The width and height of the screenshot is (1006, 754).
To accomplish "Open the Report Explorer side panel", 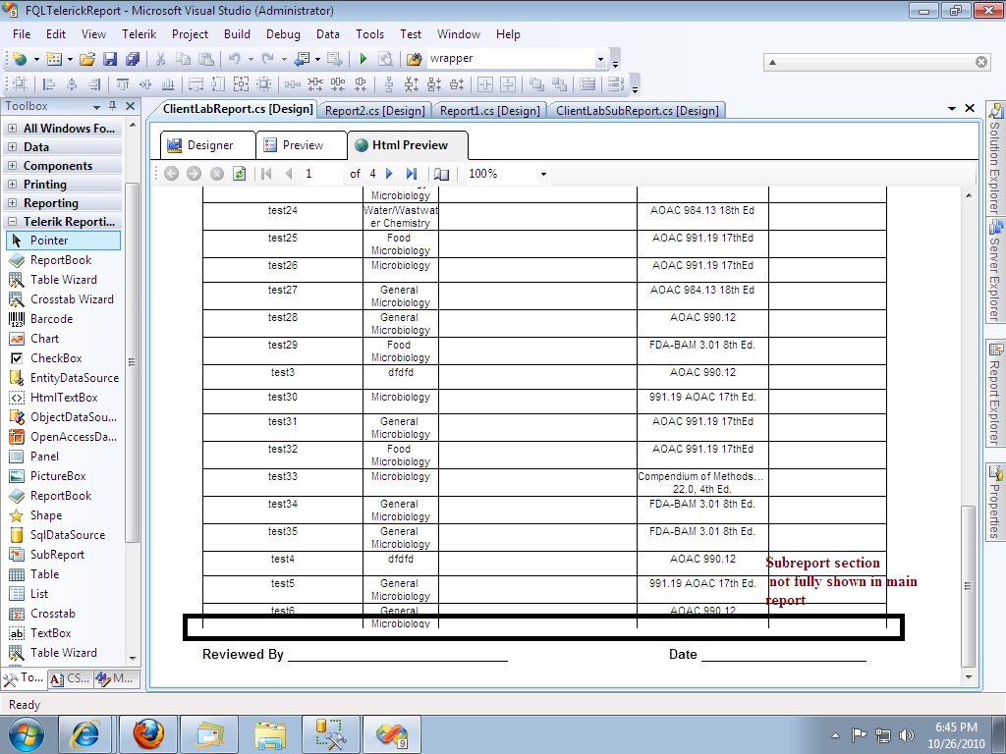I will pos(995,394).
